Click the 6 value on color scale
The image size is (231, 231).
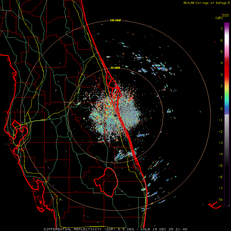pos(222,40)
